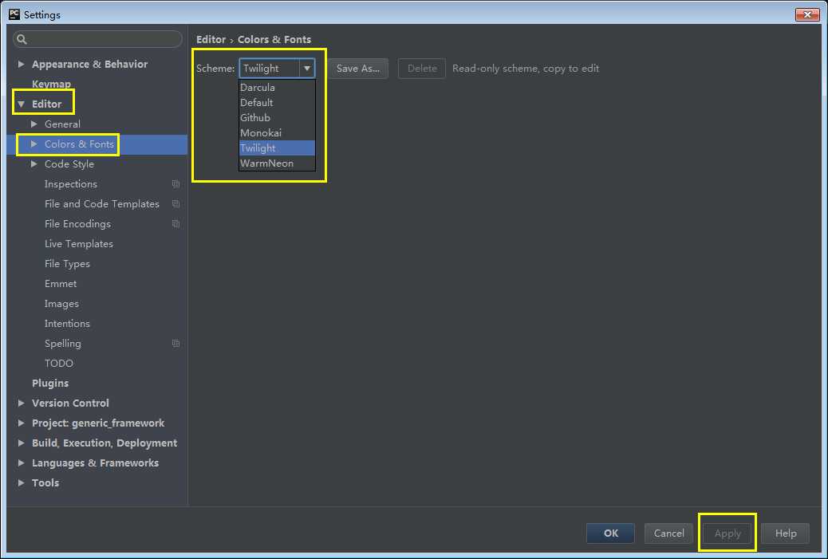Expand the Version Control section

[x=21, y=404]
